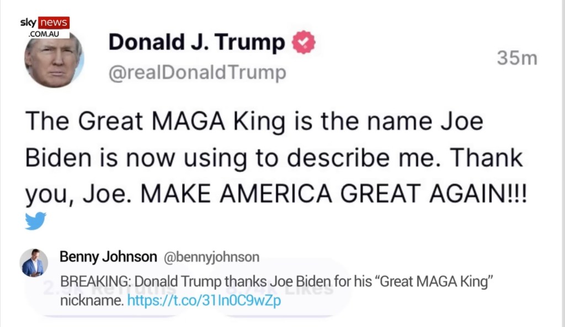The image size is (565, 327).
Task: Click the word 'nickname.' before the link
Action: point(91,302)
